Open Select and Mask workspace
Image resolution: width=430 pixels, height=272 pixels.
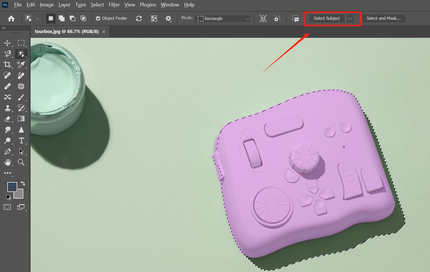click(x=384, y=18)
